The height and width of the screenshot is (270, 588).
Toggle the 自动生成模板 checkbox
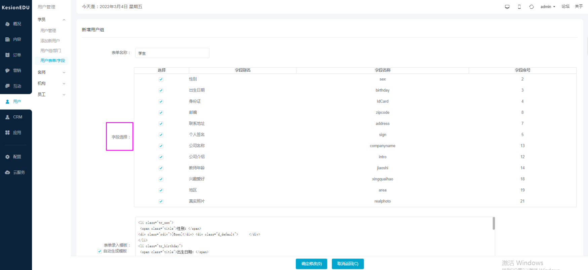click(100, 251)
